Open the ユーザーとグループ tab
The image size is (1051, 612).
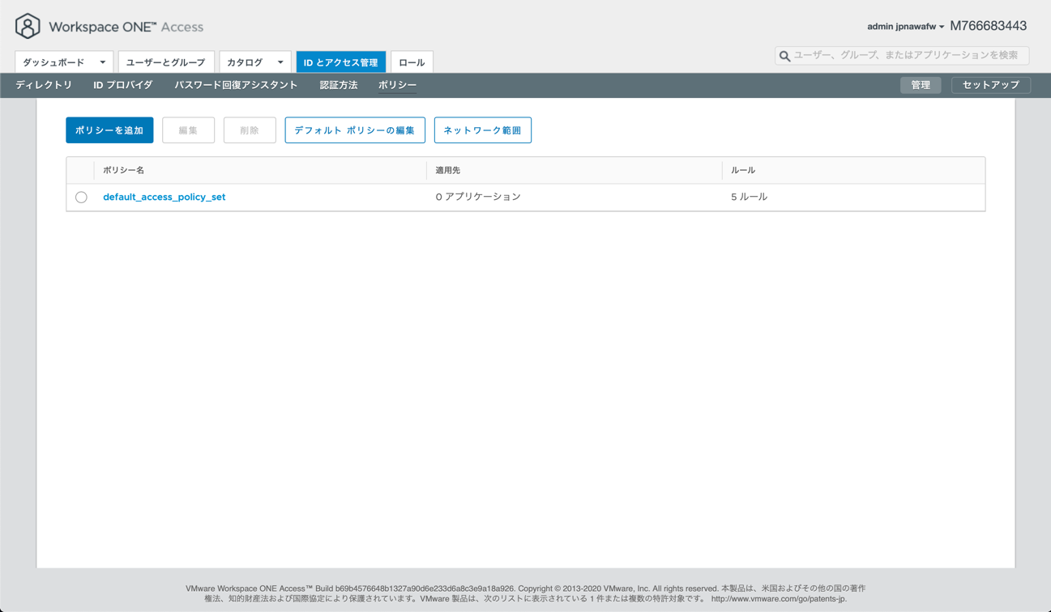click(x=166, y=62)
